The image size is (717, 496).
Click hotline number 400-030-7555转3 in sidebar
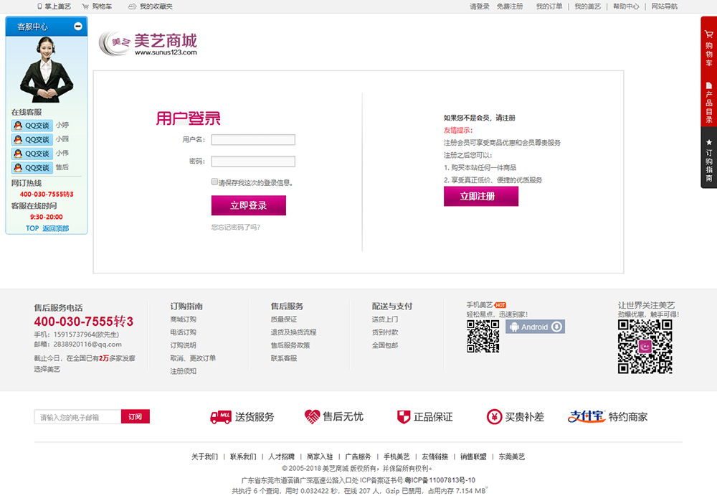coord(47,195)
